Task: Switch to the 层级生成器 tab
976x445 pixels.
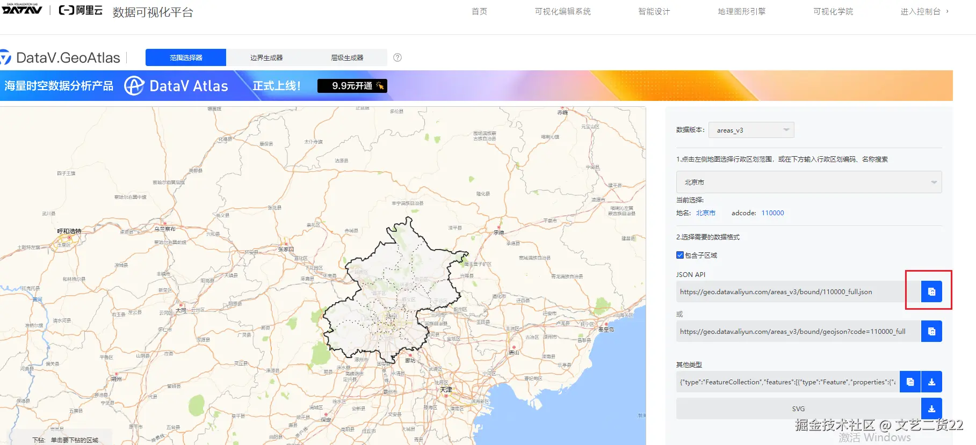Action: click(x=347, y=57)
